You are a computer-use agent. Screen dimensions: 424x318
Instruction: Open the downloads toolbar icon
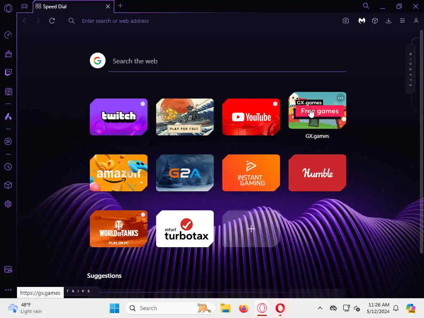(388, 21)
